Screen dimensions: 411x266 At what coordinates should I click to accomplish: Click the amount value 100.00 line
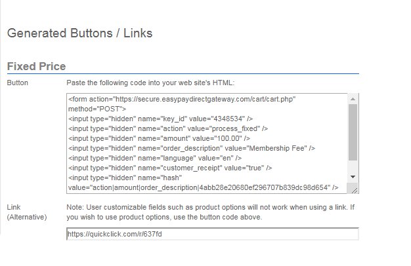[159, 138]
